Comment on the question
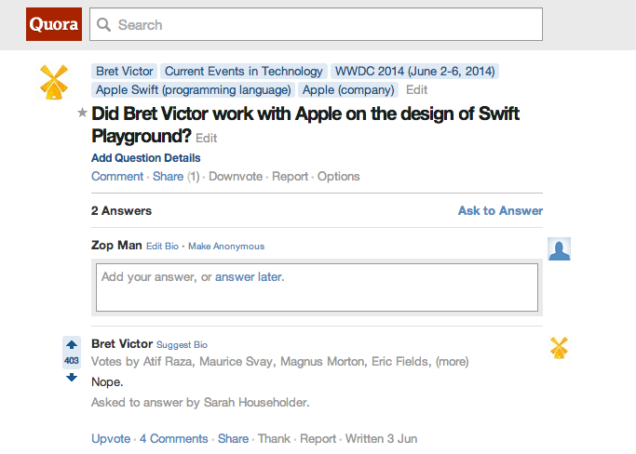Screen dimensions: 636x454 117,177
